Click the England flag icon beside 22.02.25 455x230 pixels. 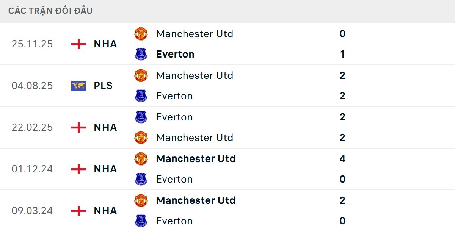click(x=78, y=127)
